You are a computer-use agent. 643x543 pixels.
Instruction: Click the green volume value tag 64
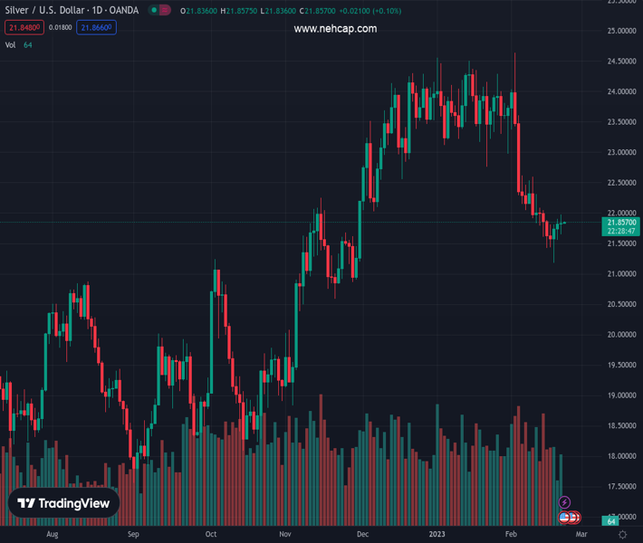[x=612, y=521]
